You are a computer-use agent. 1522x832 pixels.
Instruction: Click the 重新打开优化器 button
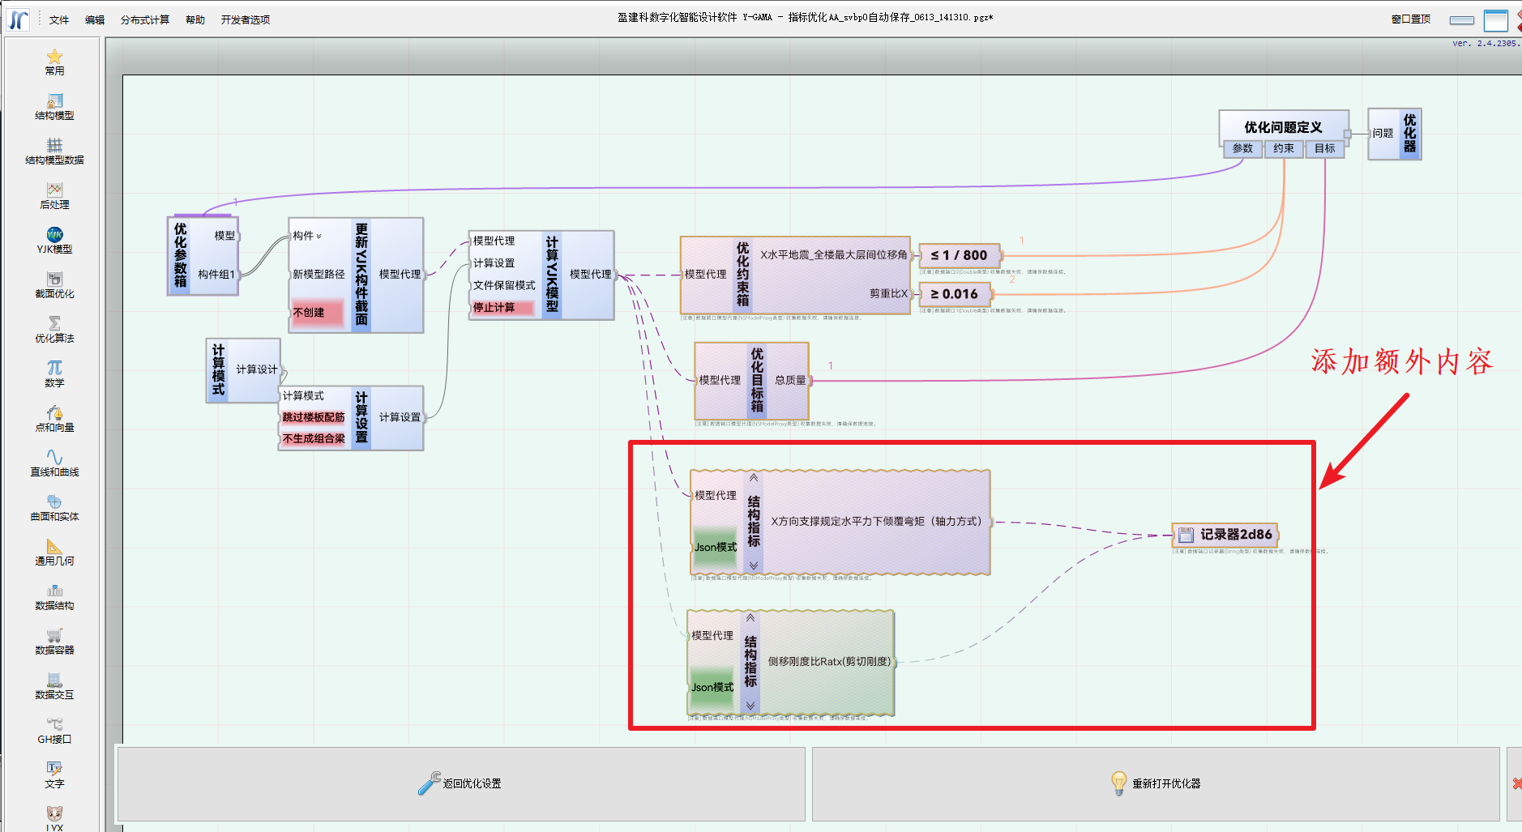coord(1156,783)
